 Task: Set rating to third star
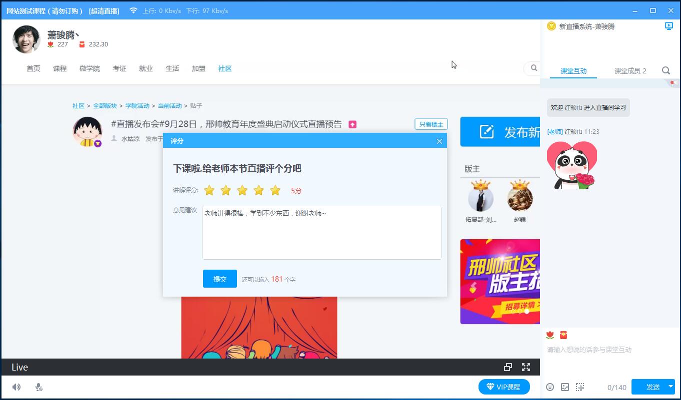pyautogui.click(x=242, y=190)
